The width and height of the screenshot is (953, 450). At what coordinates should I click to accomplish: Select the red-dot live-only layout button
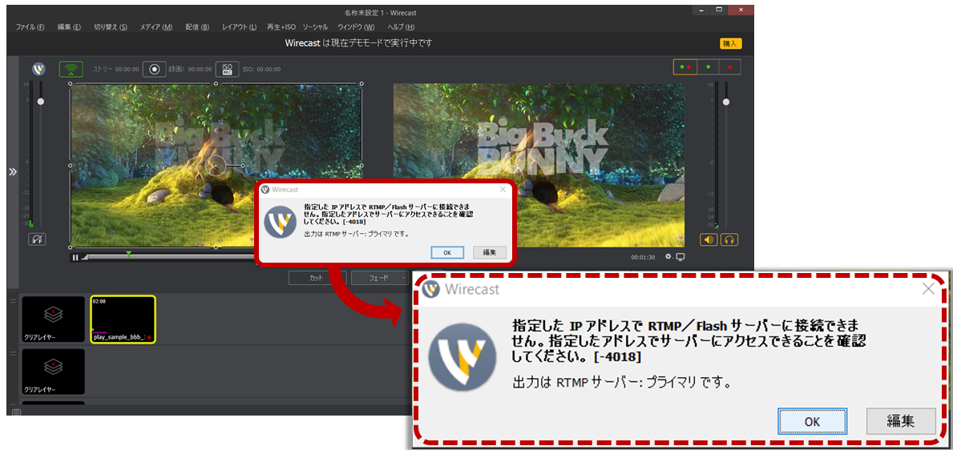[730, 66]
